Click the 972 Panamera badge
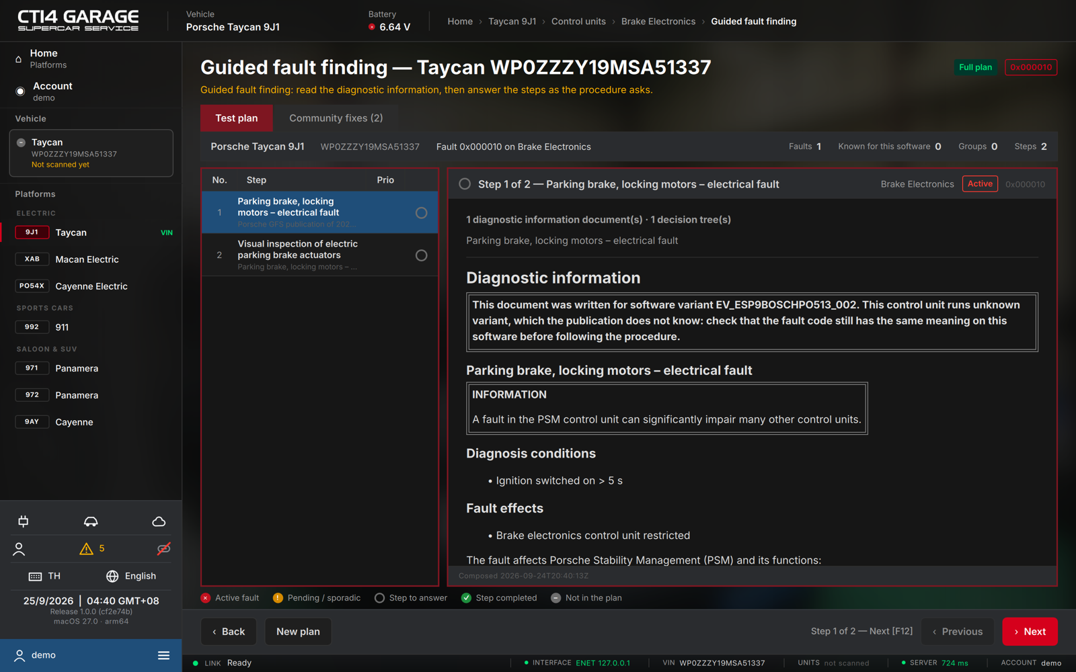Screen dimensions: 1076x672 [32, 395]
